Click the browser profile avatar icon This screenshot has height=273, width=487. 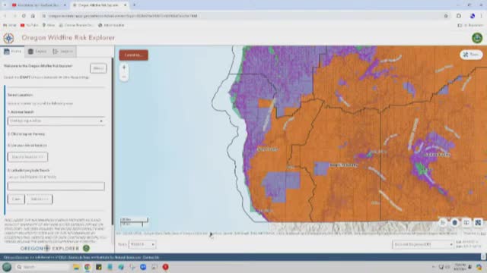click(472, 16)
